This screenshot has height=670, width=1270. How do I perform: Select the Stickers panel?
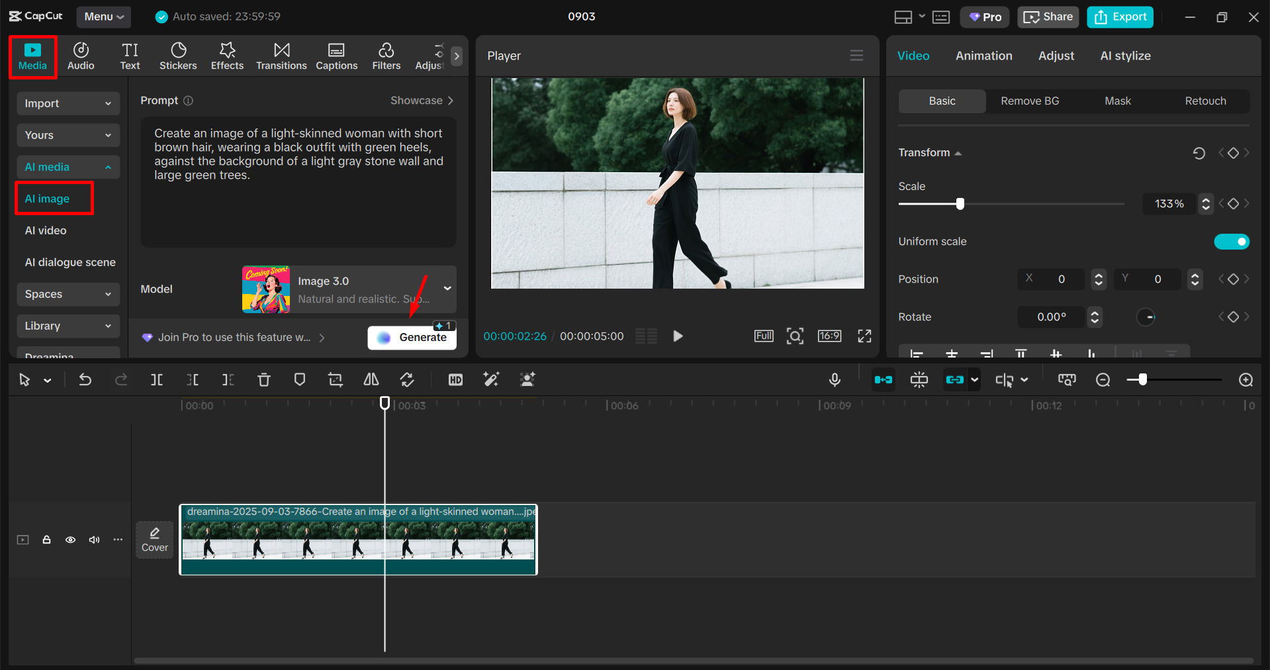click(x=178, y=56)
